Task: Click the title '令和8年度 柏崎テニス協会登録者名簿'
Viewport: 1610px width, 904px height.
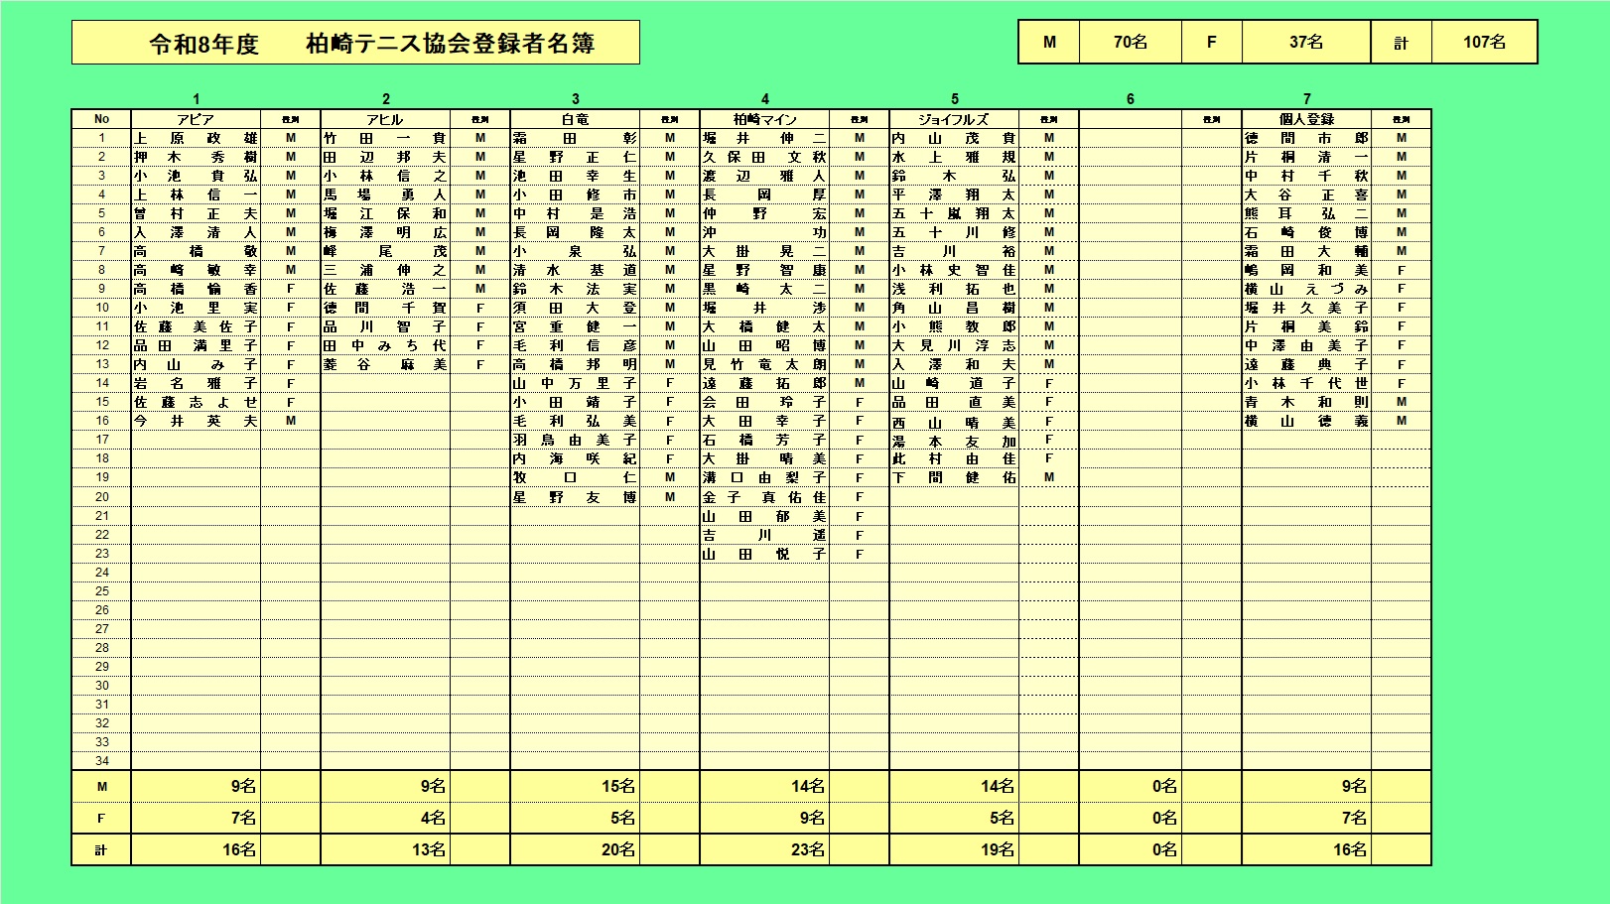Action: click(x=355, y=43)
